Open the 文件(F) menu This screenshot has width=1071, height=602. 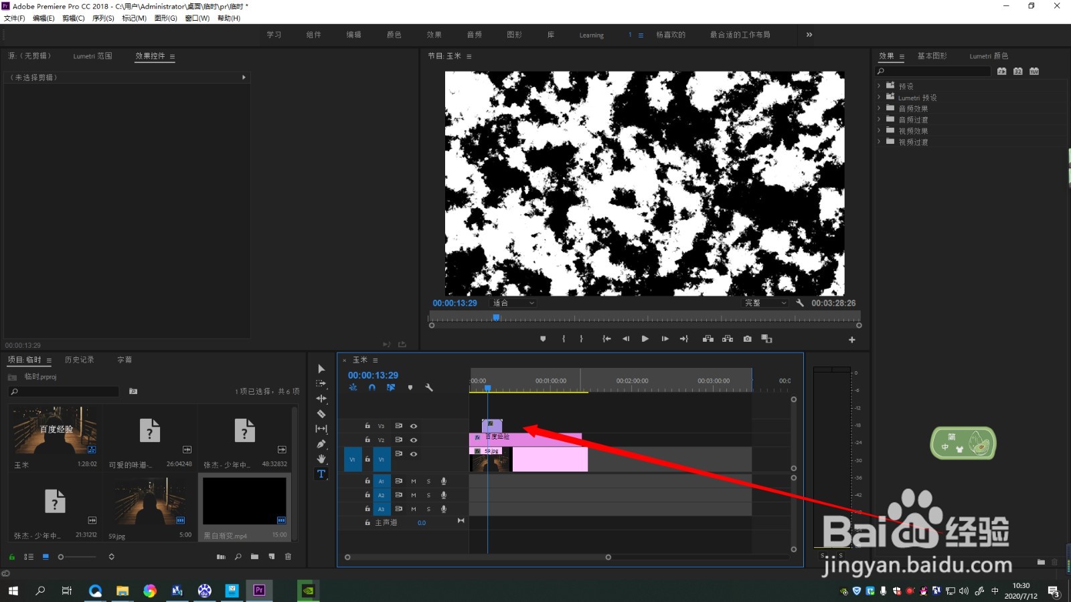(14, 18)
